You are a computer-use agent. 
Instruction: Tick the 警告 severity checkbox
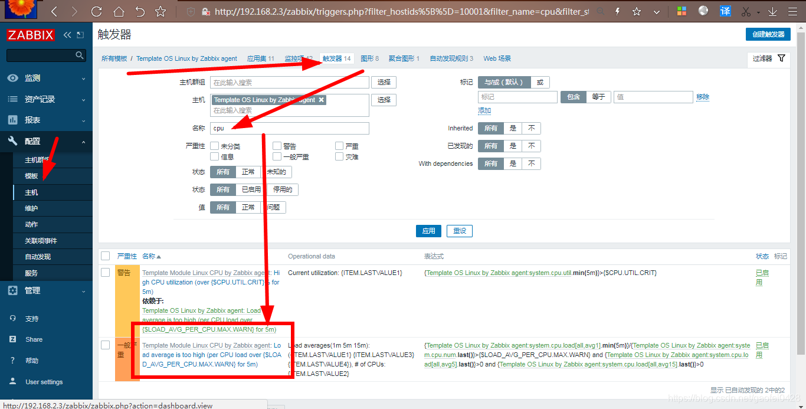point(277,146)
